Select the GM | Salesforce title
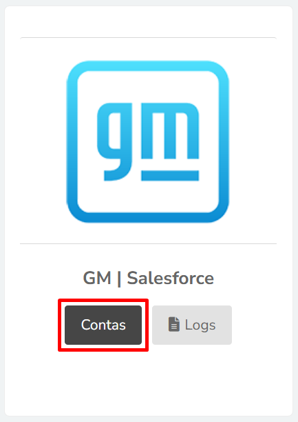The width and height of the screenshot is (298, 422). click(x=149, y=278)
